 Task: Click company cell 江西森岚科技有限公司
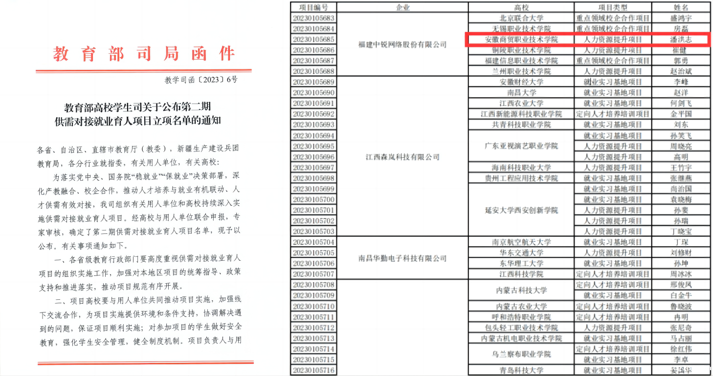[402, 157]
